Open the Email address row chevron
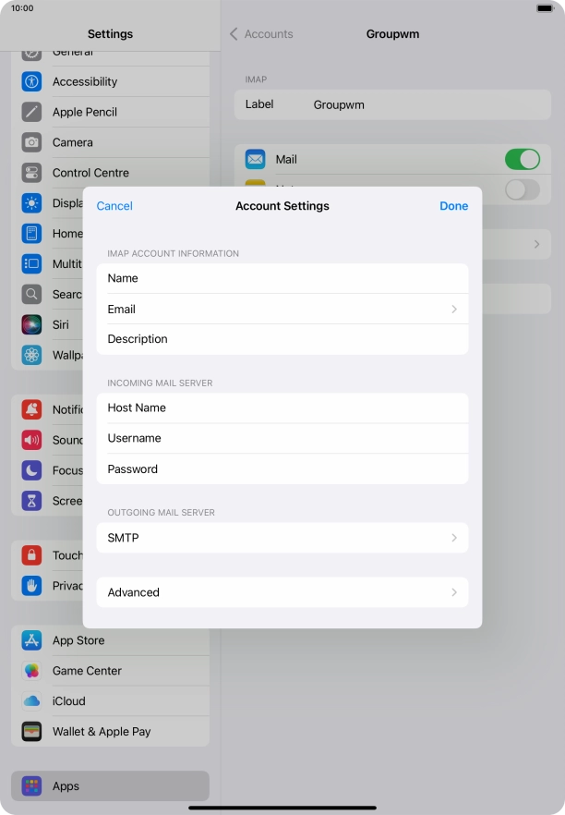Viewport: 565px width, 815px height. click(453, 310)
